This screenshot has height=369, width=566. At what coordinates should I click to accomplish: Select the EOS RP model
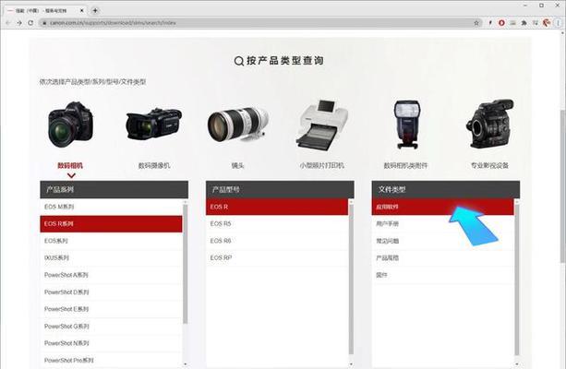277,258
